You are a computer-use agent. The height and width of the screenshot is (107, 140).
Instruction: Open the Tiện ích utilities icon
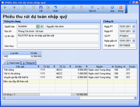pos(92,7)
